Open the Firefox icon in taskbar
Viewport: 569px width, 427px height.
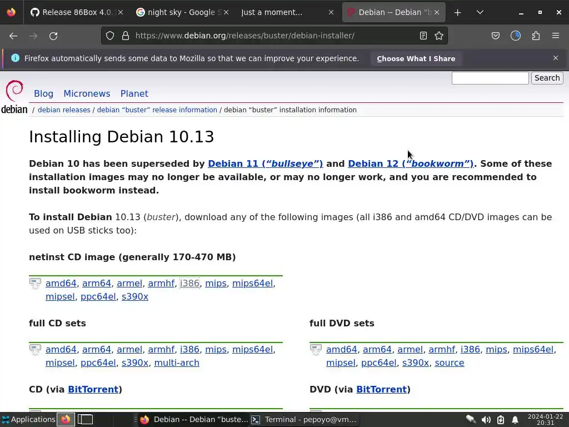[66, 419]
